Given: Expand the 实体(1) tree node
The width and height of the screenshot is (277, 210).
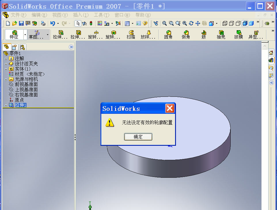Looking at the screenshot, I should click(6, 69).
